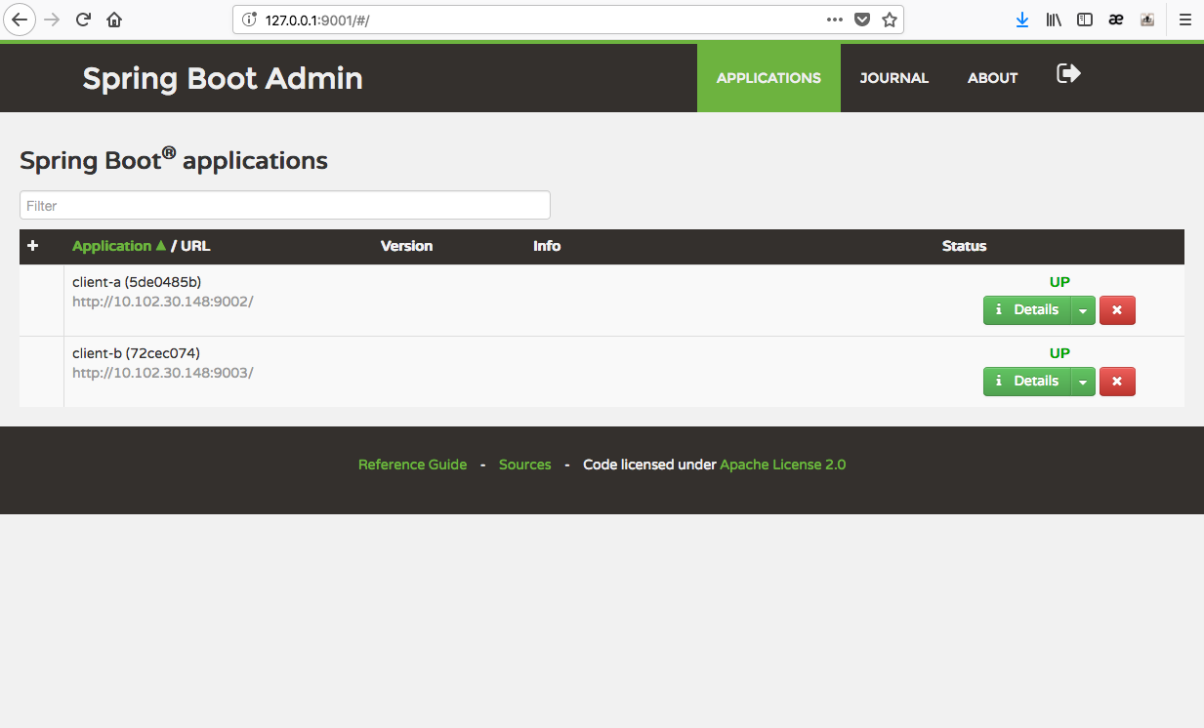
Task: Save page to Pocket
Action: 862,20
